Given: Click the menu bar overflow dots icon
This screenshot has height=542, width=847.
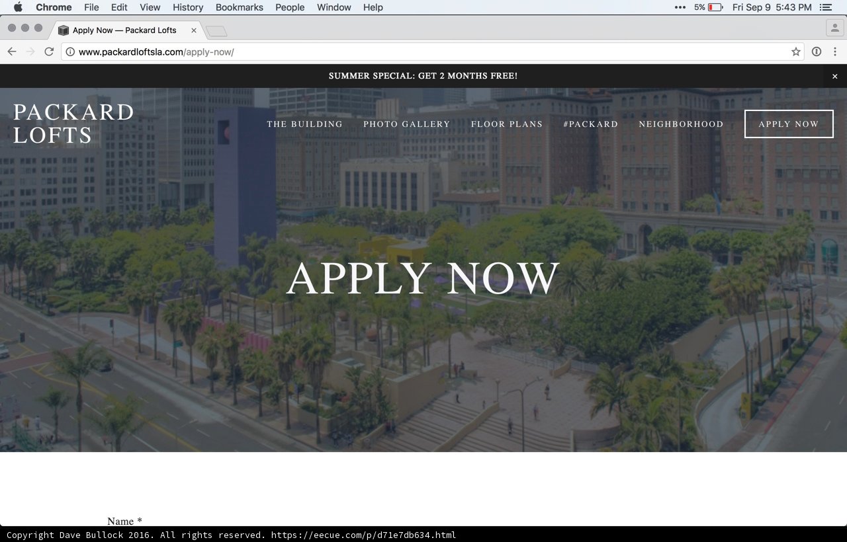Looking at the screenshot, I should coord(680,7).
